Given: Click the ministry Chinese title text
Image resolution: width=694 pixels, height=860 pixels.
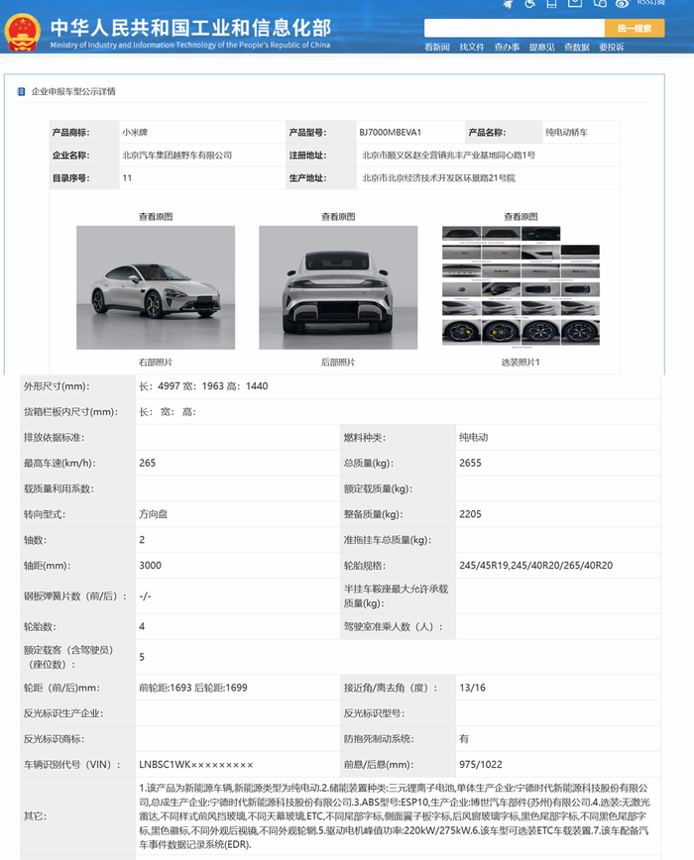Looking at the screenshot, I should 191,27.
